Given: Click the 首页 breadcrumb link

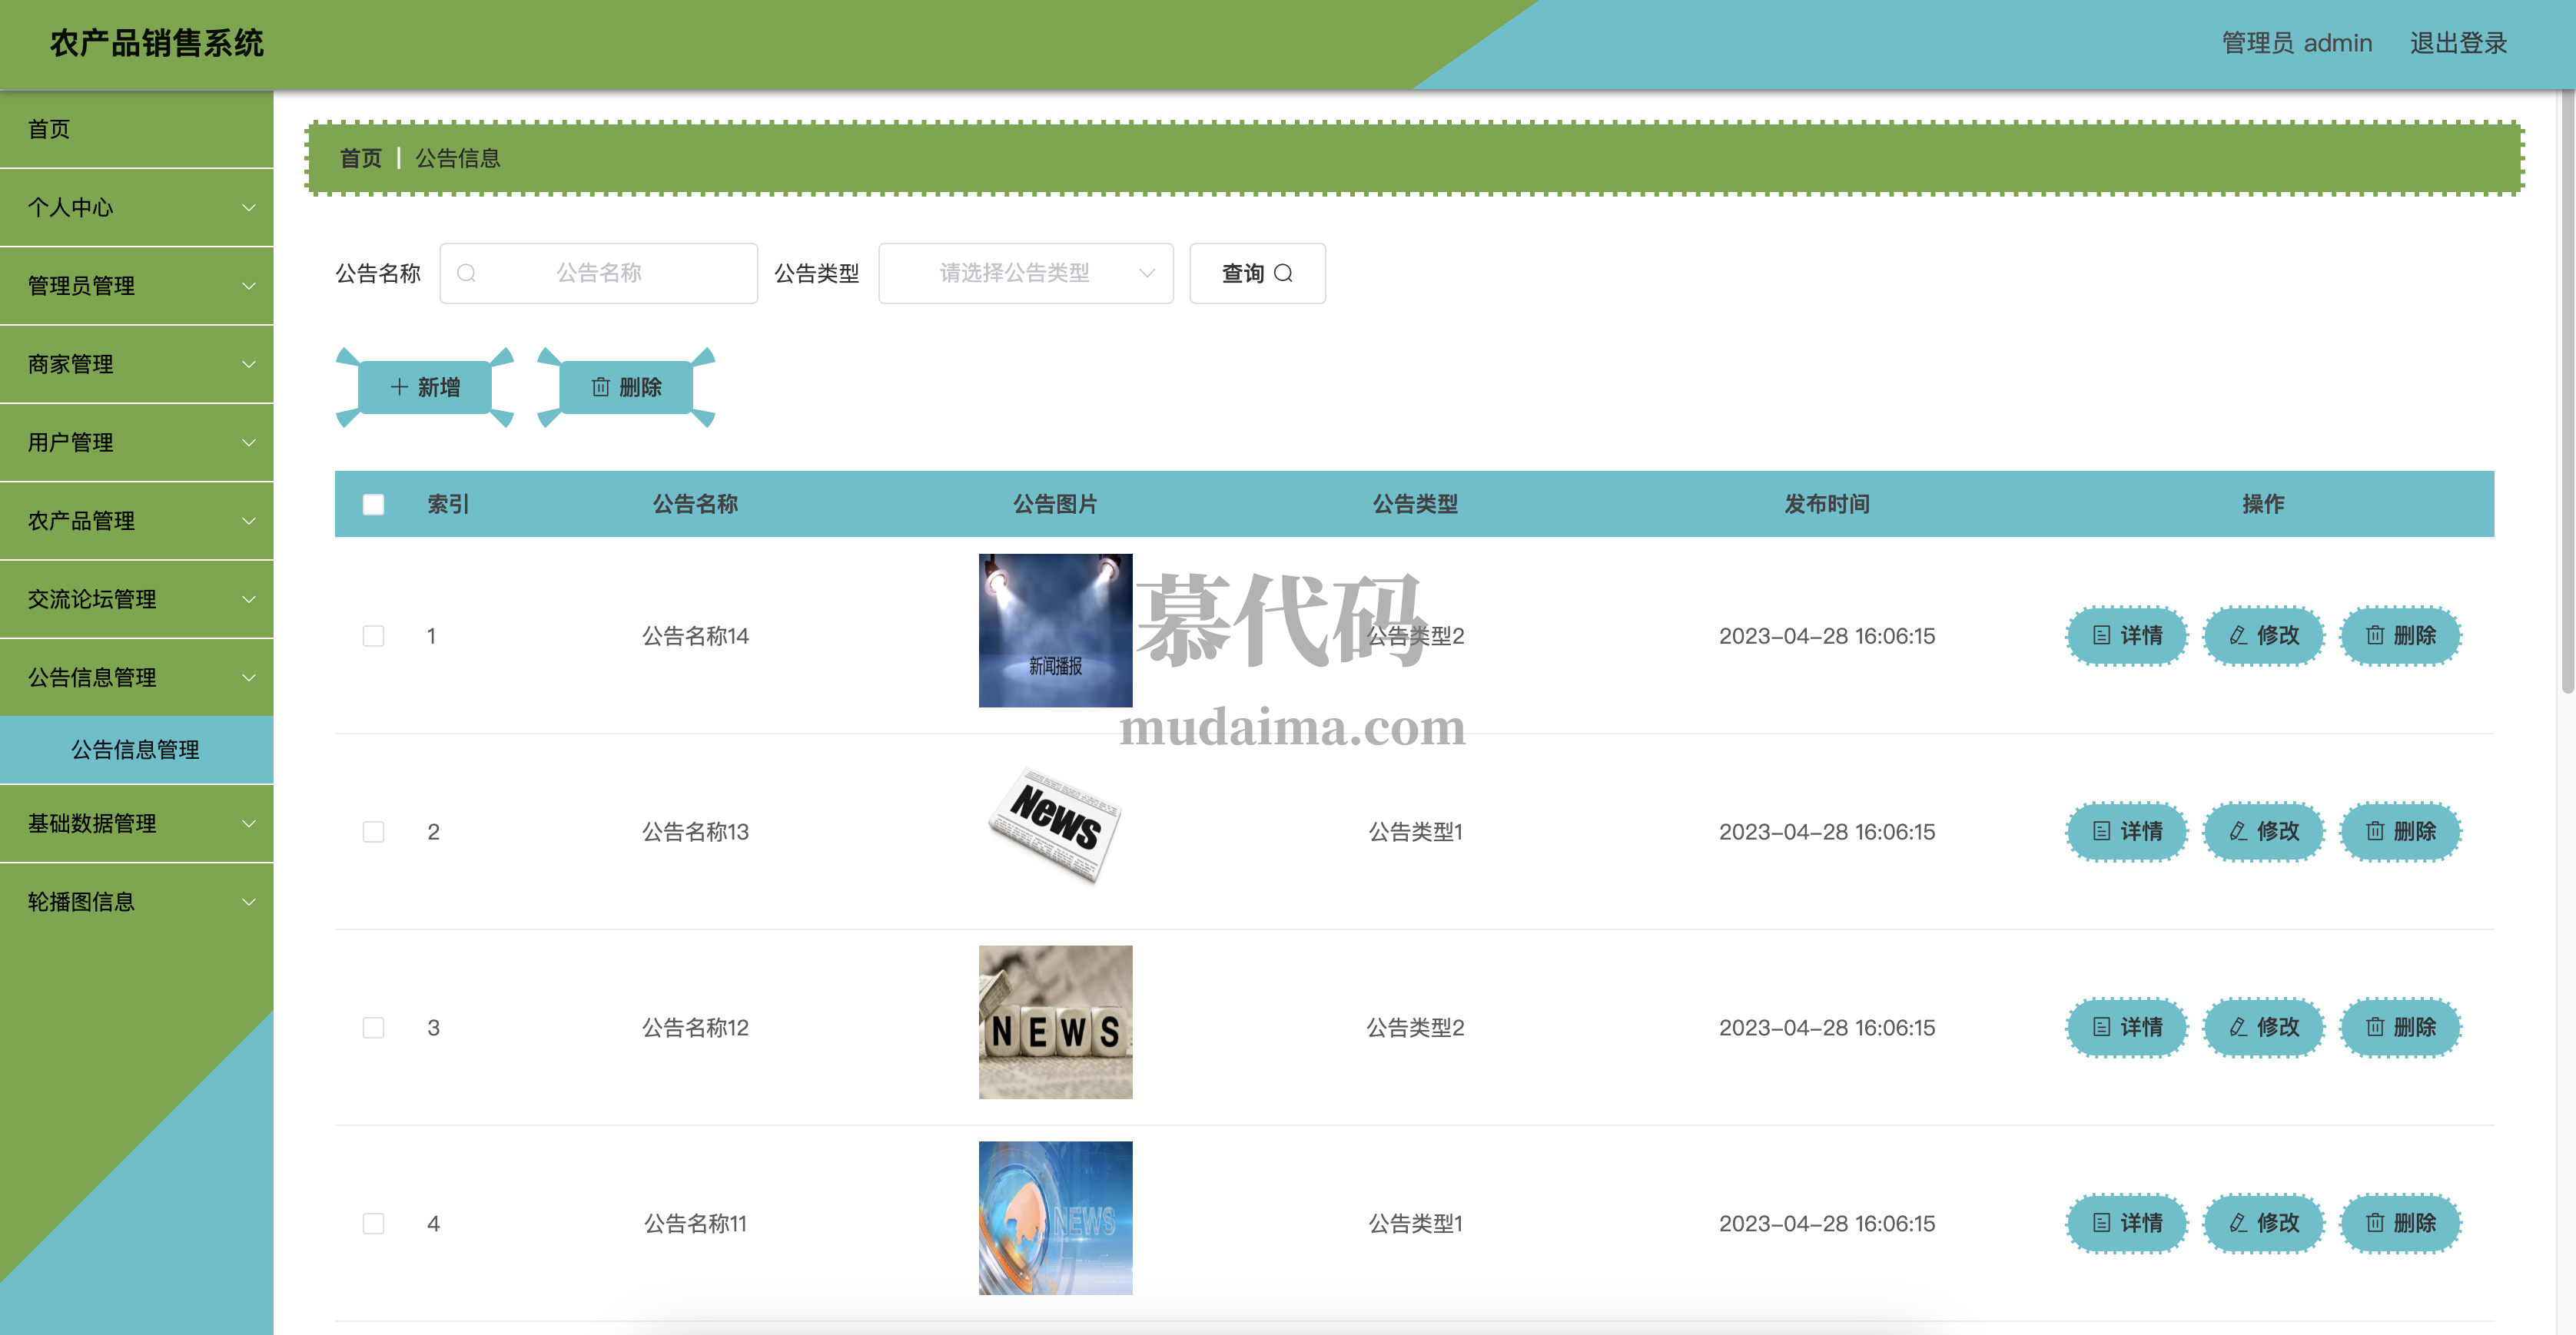Looking at the screenshot, I should point(360,159).
